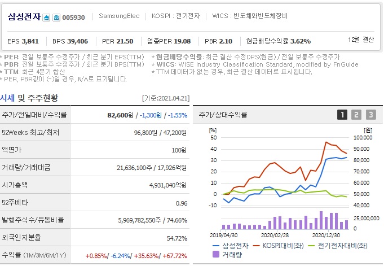Image resolution: width=384 pixels, height=266 pixels.
Task: Select the 82,600원 stock price
Action: coord(120,115)
